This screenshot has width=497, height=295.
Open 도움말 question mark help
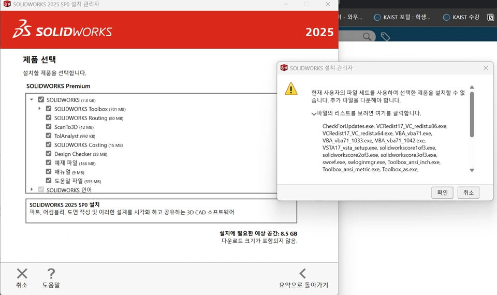[x=51, y=273]
